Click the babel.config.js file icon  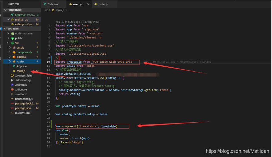(12, 99)
